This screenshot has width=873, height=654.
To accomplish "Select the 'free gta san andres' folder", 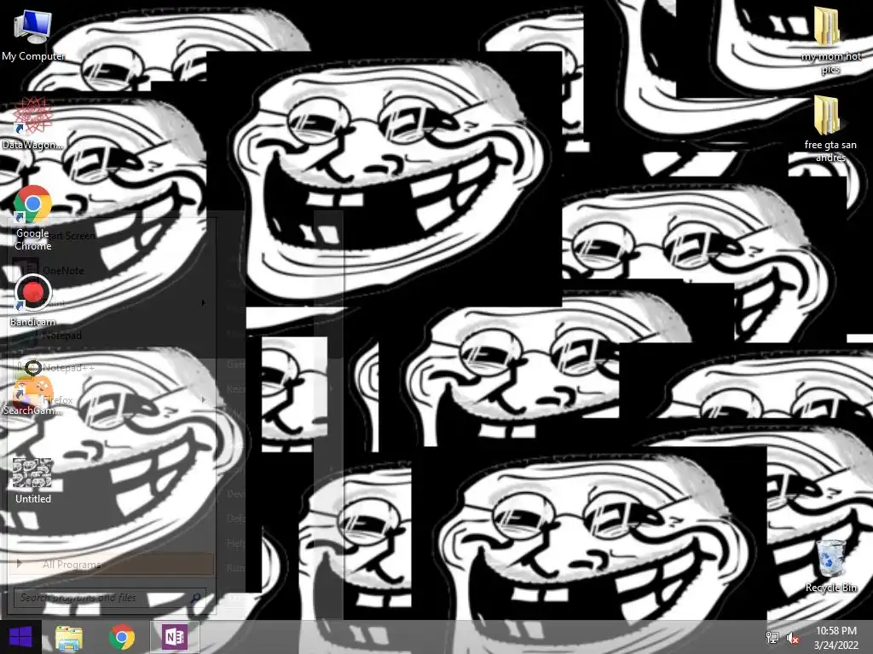I will click(830, 129).
